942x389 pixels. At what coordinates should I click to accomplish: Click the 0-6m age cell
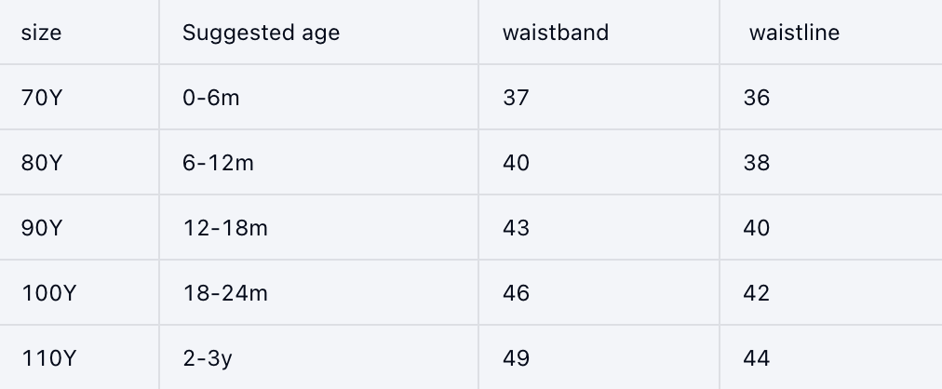pos(210,97)
